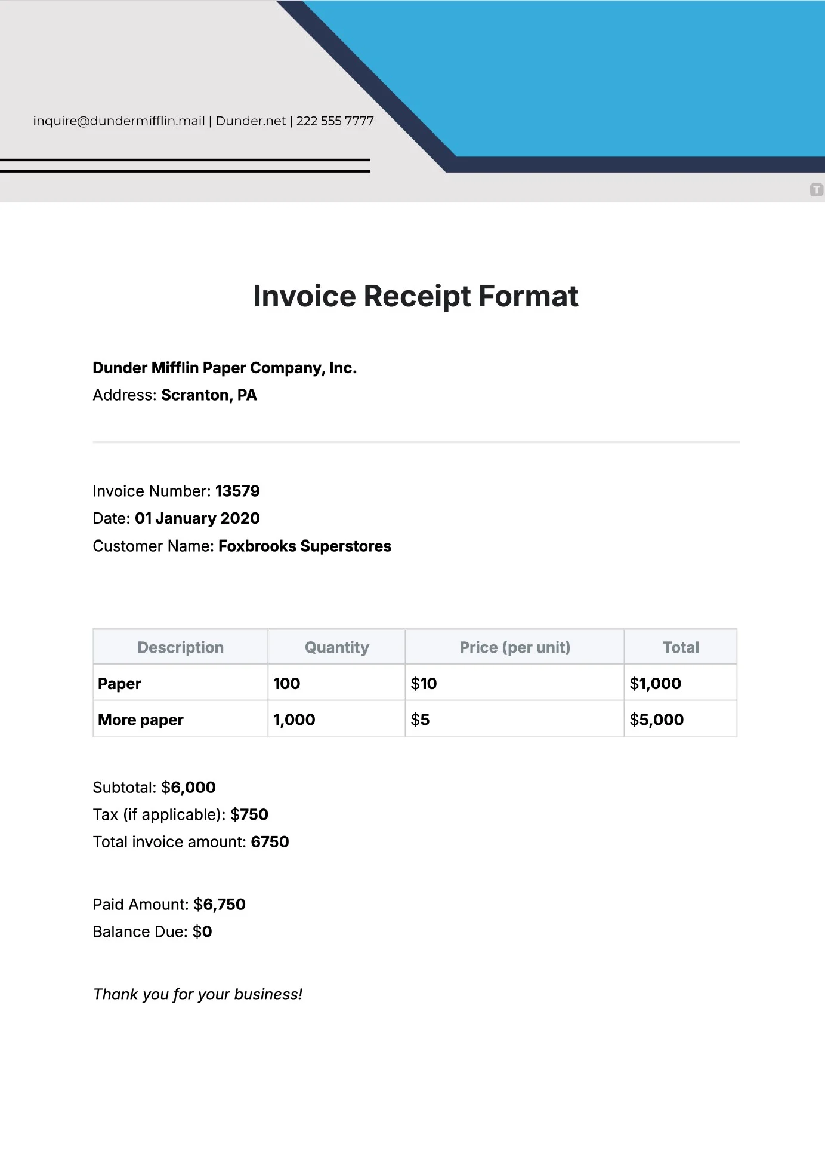Screen dimensions: 825x1159
Task: Click the Subtotal: $6,000 line
Action: [154, 788]
